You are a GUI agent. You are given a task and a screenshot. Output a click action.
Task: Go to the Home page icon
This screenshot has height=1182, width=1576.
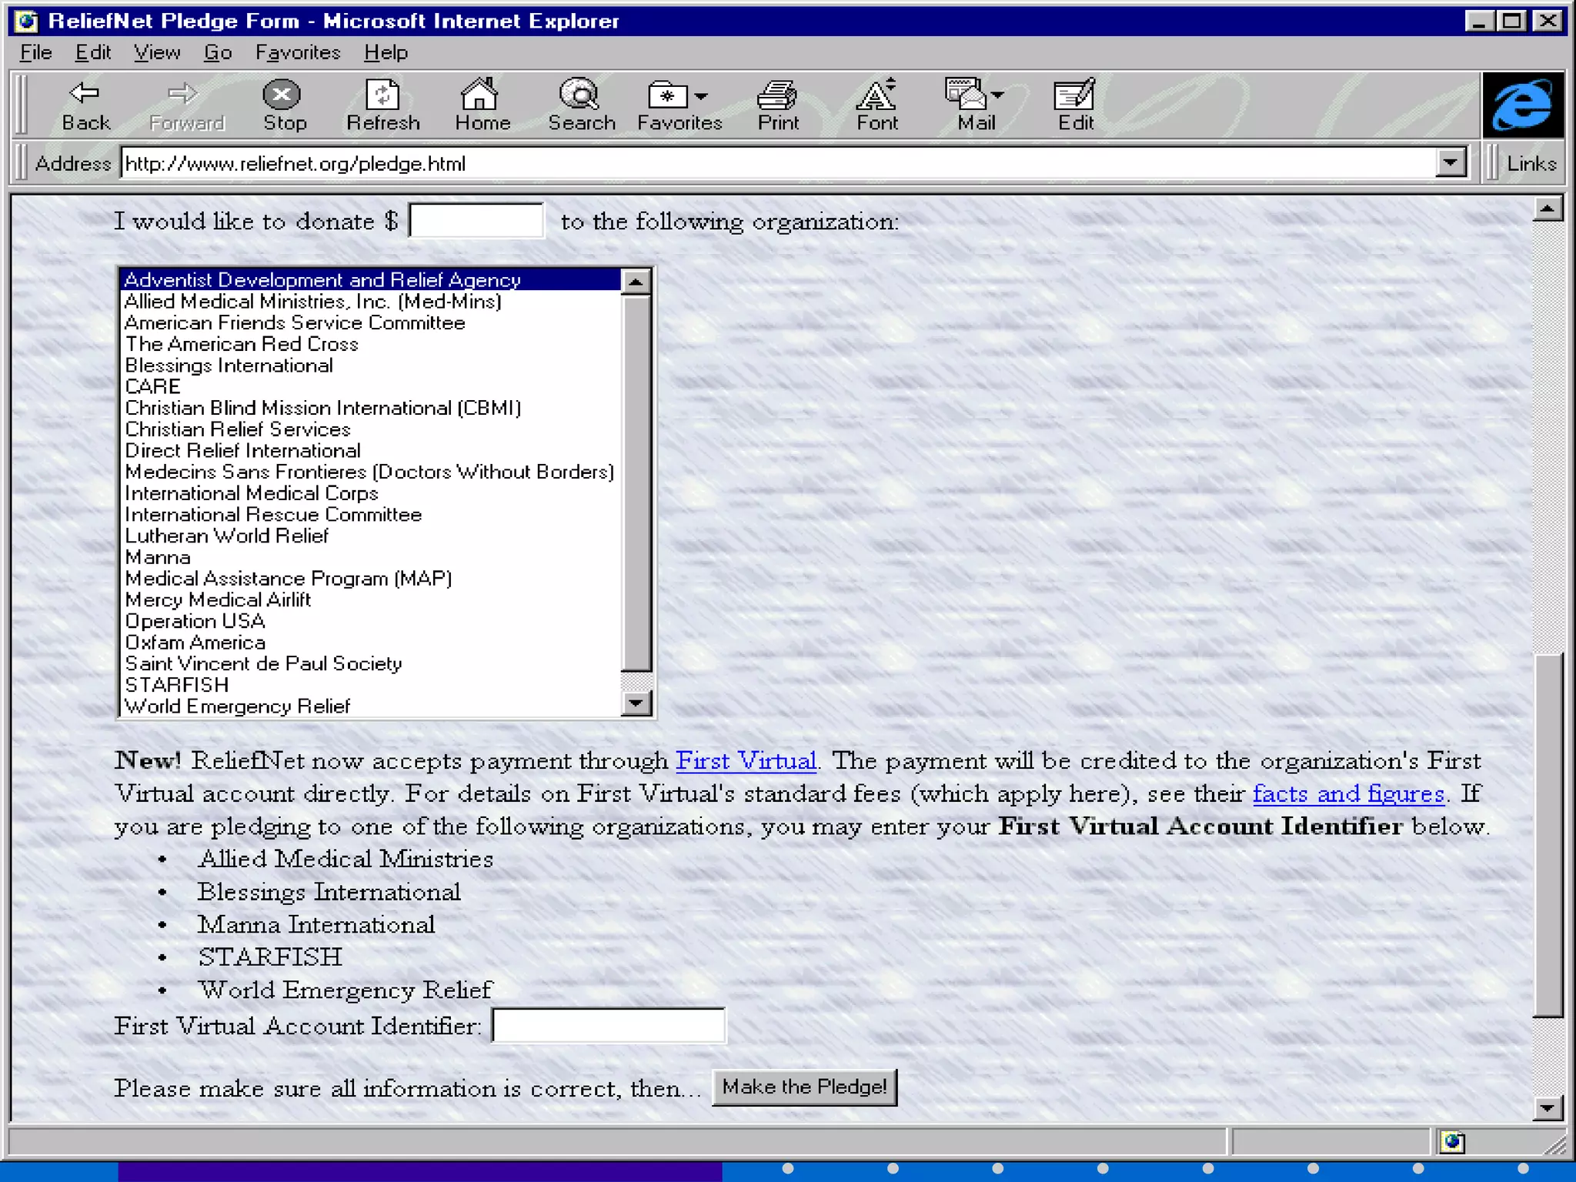click(x=482, y=104)
